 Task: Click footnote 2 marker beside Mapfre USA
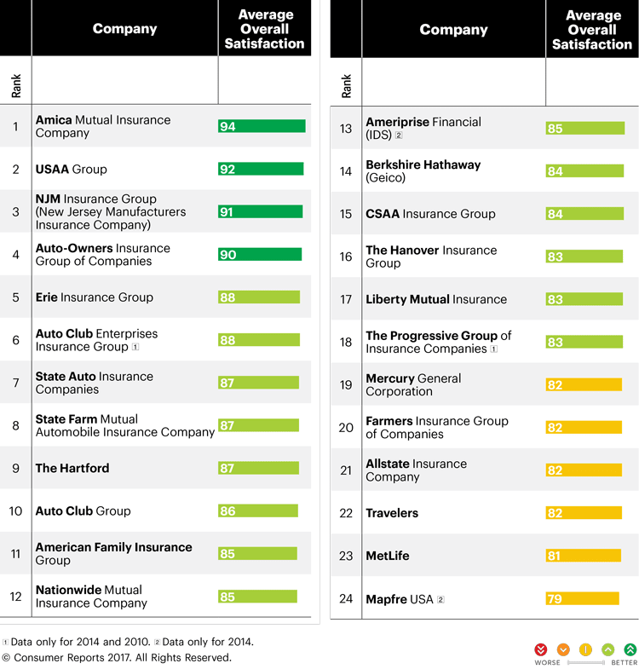click(x=440, y=599)
